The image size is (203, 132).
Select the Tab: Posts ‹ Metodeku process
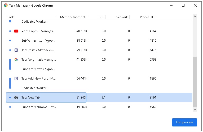click(x=38, y=50)
